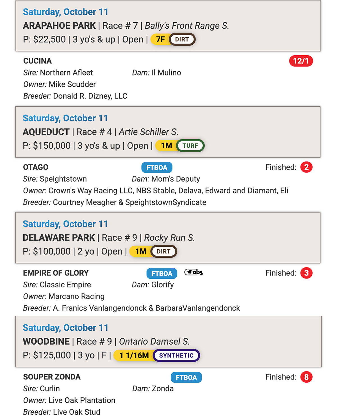Open the Arapahoe Park race header date
337x418 pixels.
click(x=65, y=12)
